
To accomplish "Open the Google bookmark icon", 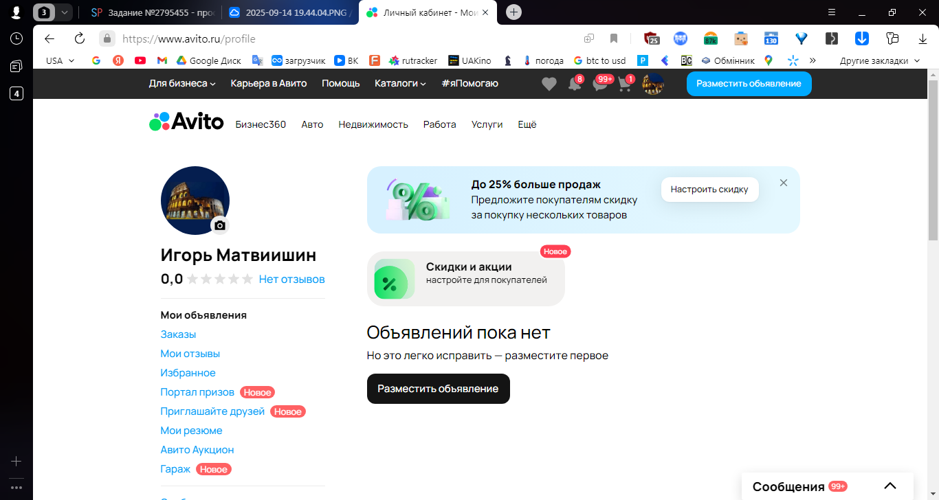I will [x=96, y=60].
